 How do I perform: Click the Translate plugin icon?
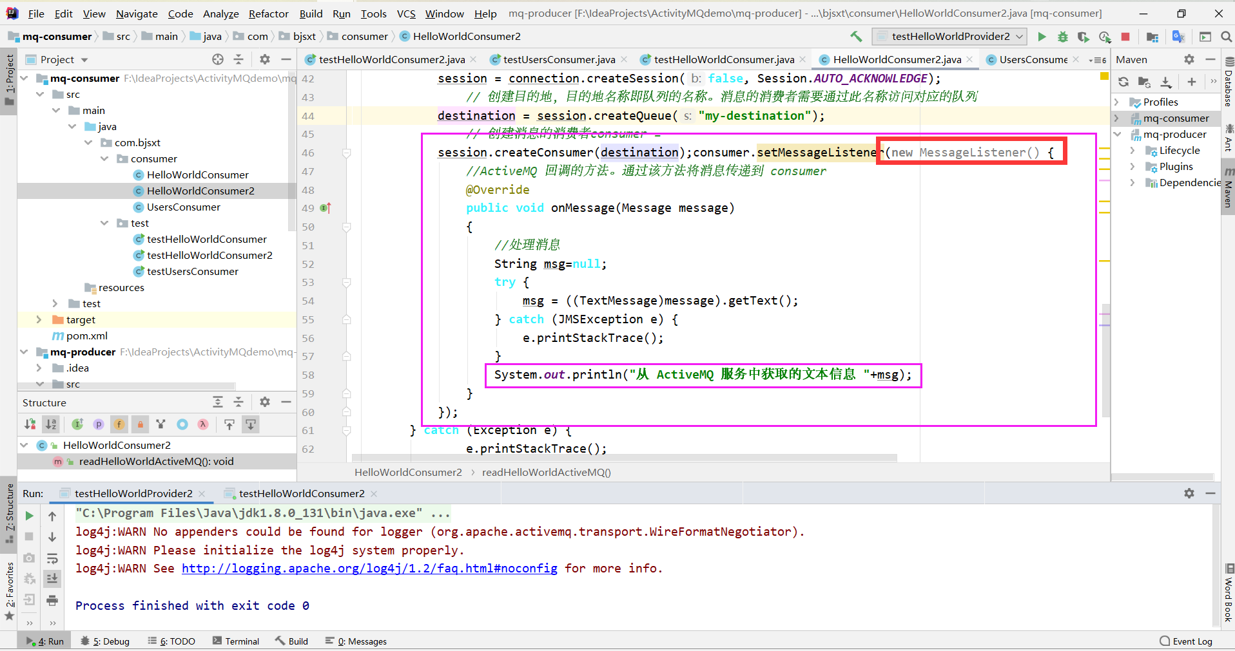click(x=1178, y=37)
